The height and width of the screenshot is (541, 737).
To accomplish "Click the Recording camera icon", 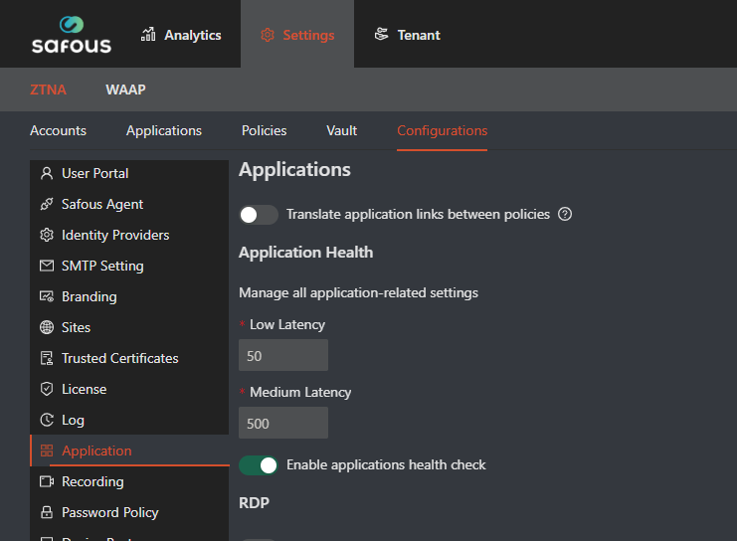I will pyautogui.click(x=46, y=481).
